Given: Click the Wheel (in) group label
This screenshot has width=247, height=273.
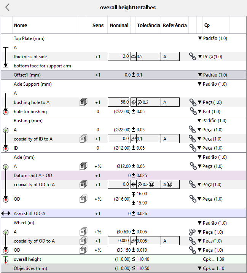Looking at the screenshot, I should 24,223.
